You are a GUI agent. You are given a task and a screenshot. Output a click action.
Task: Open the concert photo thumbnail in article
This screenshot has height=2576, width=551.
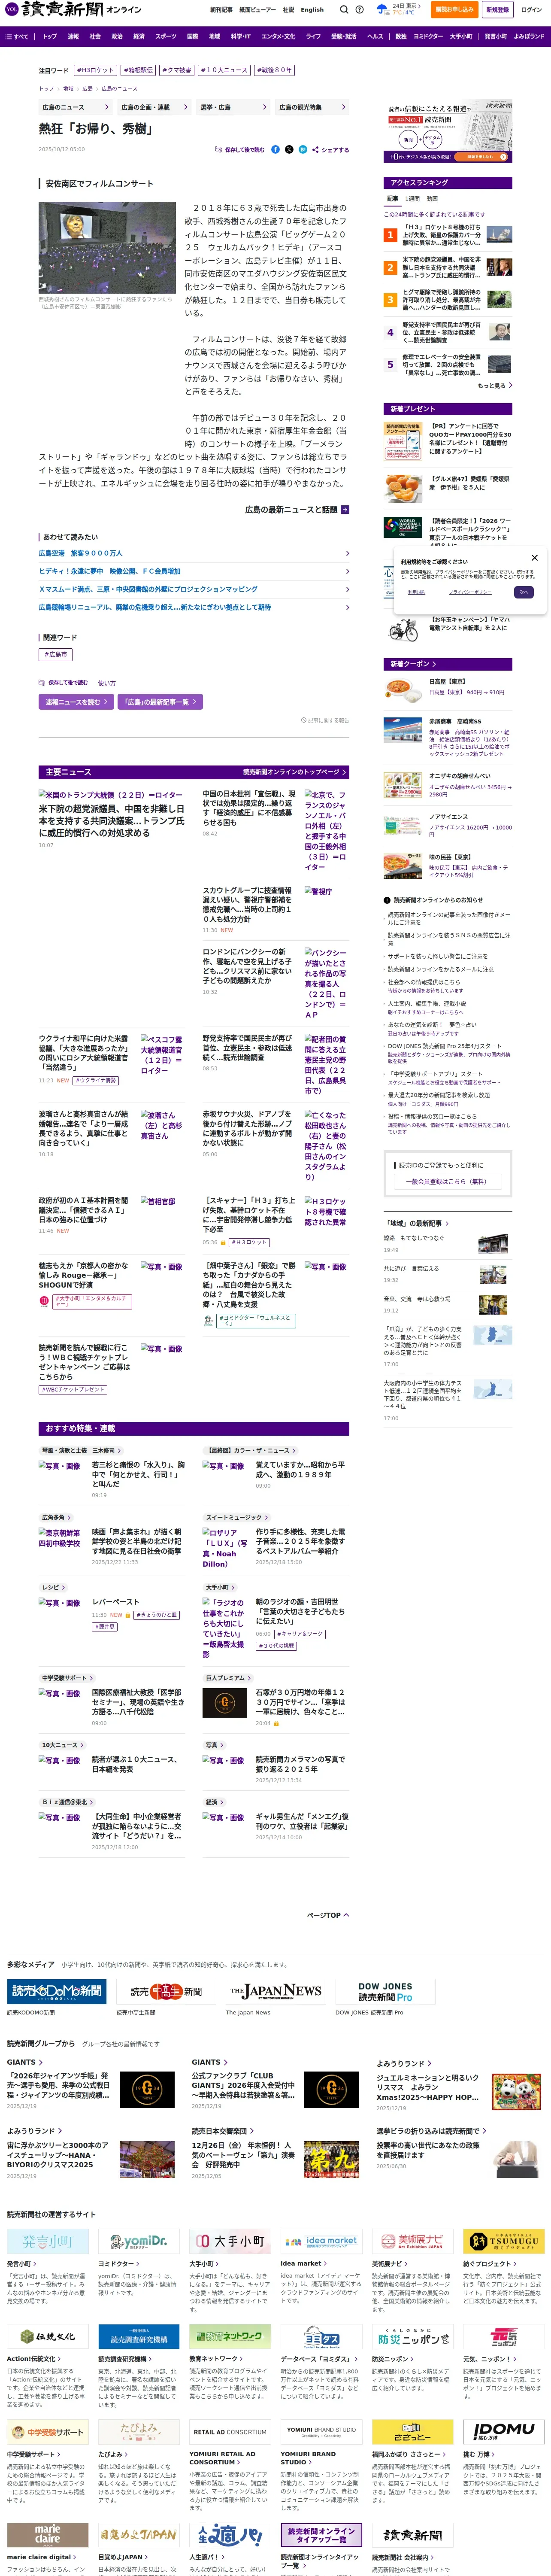point(107,248)
